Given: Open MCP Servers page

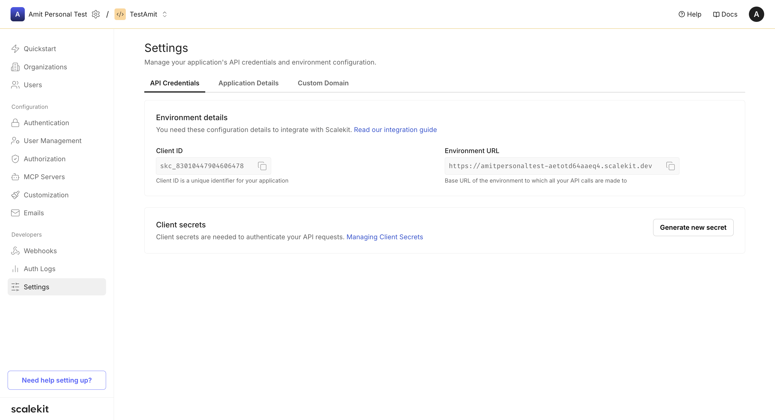Looking at the screenshot, I should tap(56, 177).
